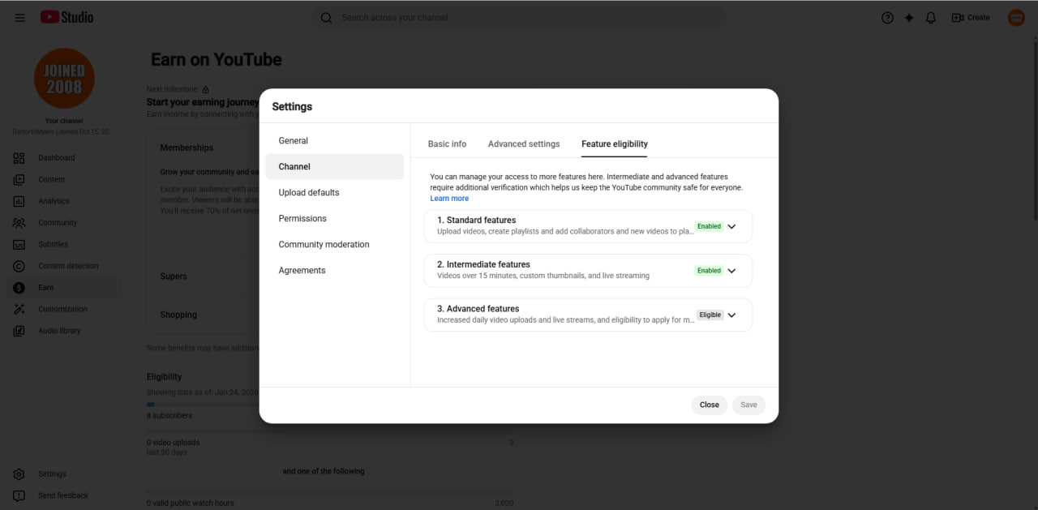Switch to the Advanced settings tab
Image resolution: width=1038 pixels, height=510 pixels.
point(524,144)
